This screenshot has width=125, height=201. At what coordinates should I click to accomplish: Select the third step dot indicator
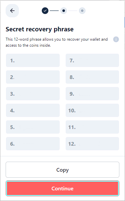(82, 11)
